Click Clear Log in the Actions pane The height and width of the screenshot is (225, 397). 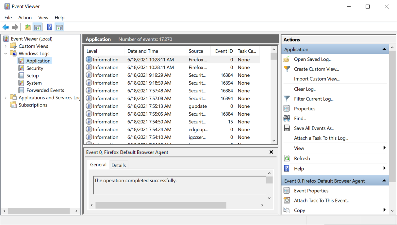tap(305, 89)
